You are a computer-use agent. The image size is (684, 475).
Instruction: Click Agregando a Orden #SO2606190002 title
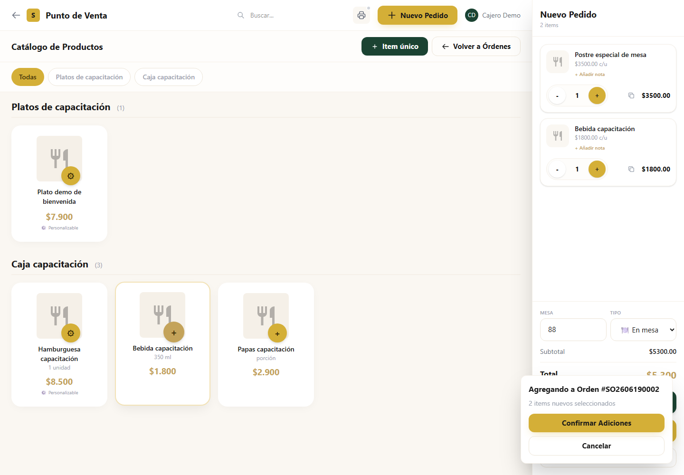[x=594, y=389]
